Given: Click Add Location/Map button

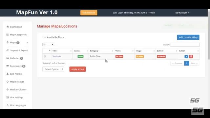Looking at the screenshot, I should [x=188, y=37].
